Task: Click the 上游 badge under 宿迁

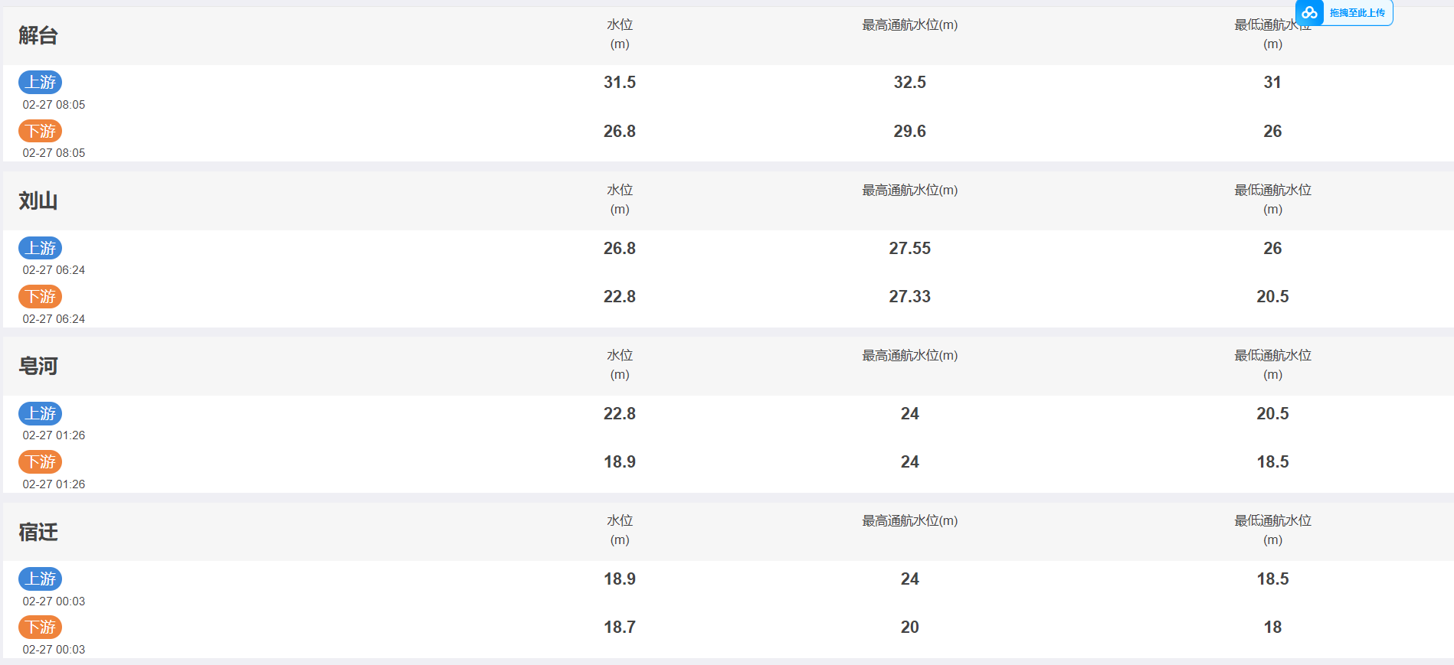Action: pyautogui.click(x=41, y=579)
